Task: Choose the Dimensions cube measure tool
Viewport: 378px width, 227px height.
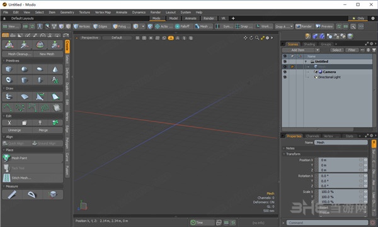Action: [x=53, y=194]
